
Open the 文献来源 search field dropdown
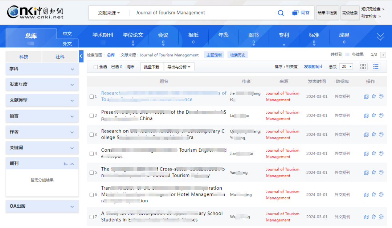point(109,13)
